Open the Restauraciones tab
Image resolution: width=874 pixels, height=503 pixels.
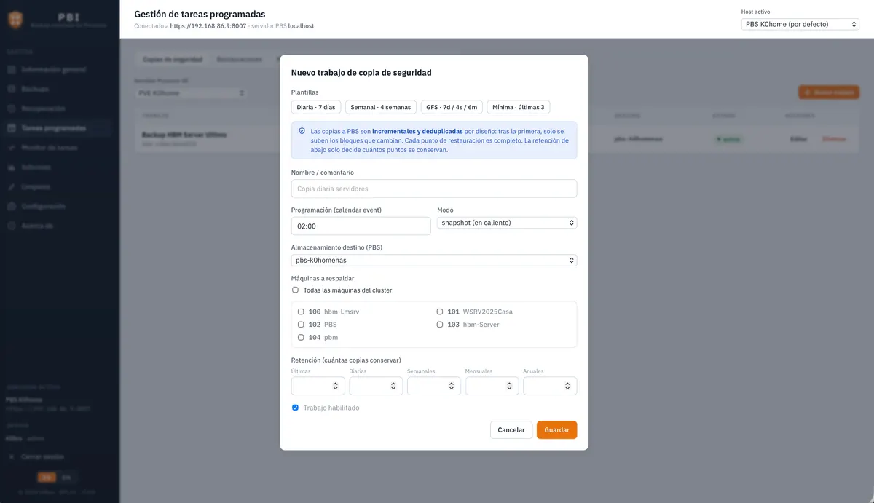pos(240,59)
